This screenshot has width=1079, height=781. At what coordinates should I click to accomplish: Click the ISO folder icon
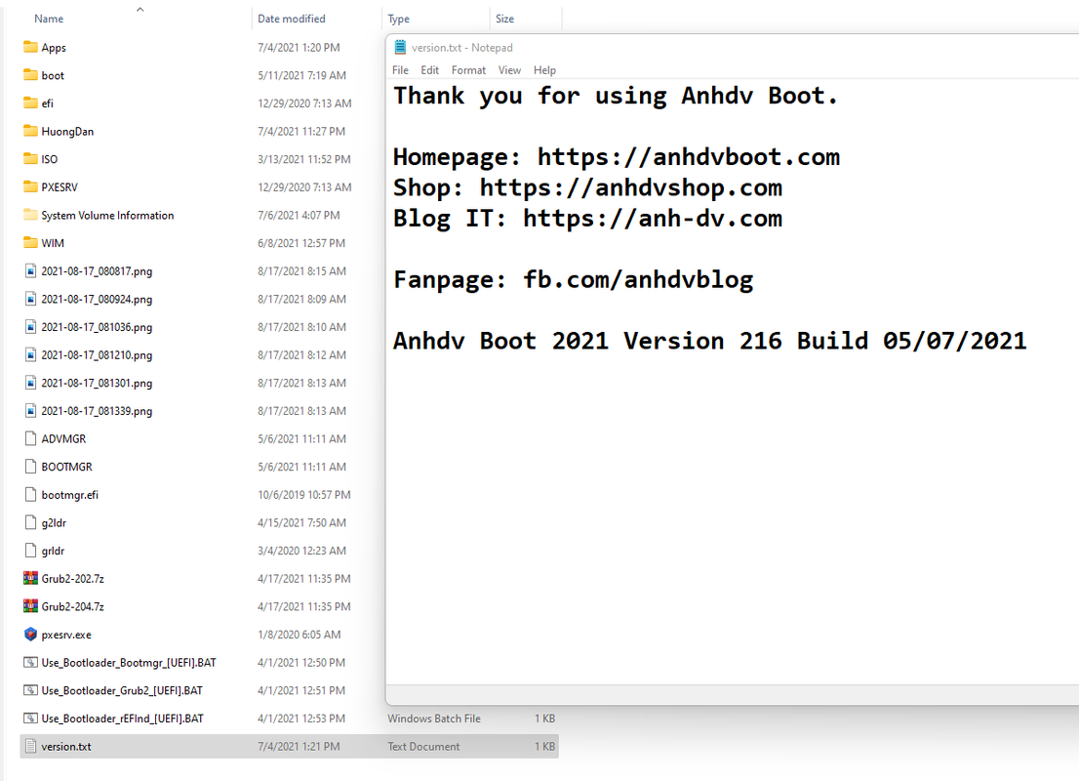[30, 159]
